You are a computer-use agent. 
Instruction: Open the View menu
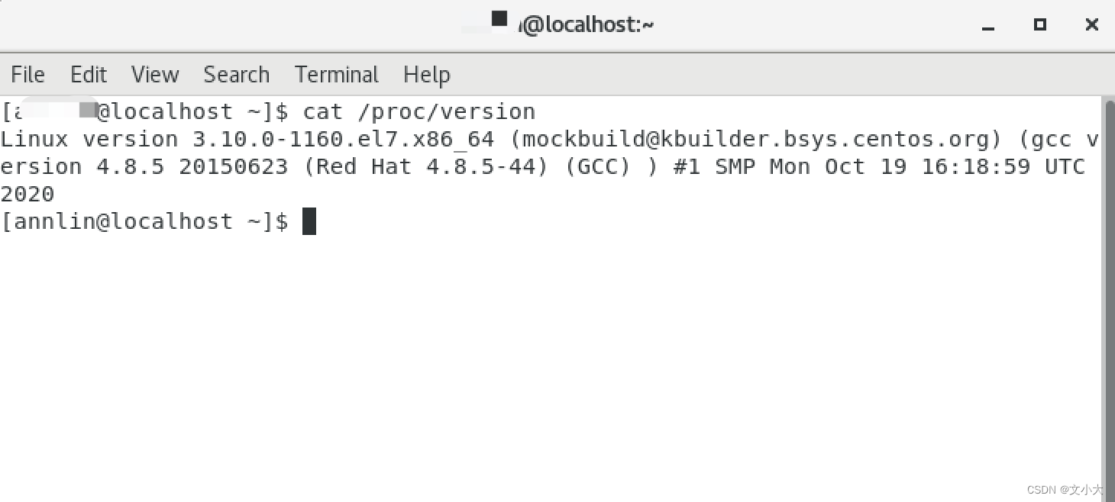point(155,75)
